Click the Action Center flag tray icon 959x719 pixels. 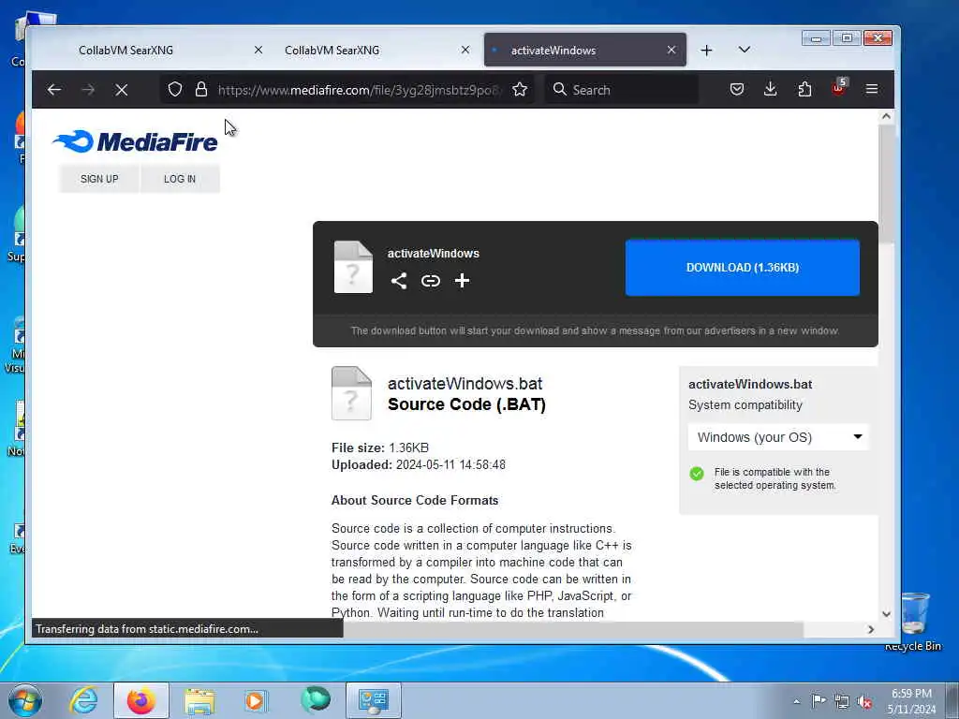tap(819, 700)
